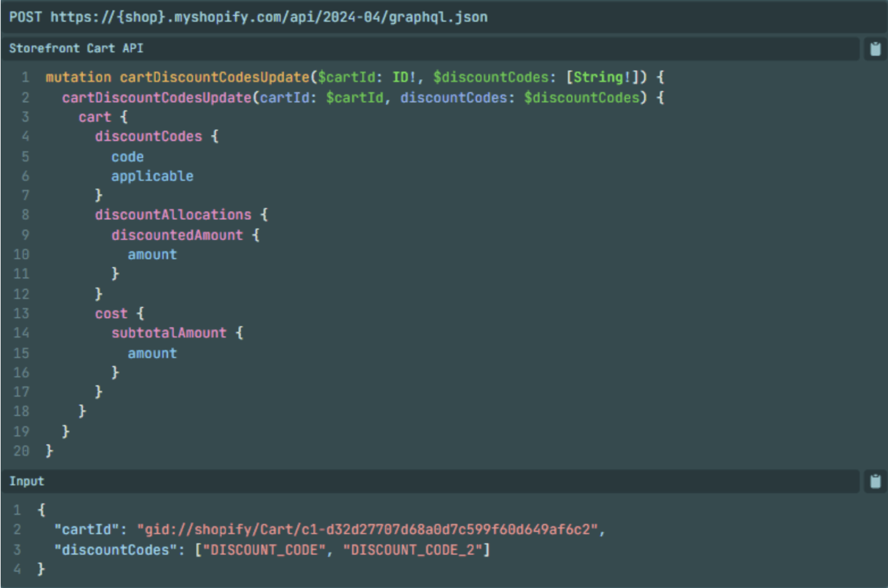Click the [String!] type in mutation signature

click(602, 77)
